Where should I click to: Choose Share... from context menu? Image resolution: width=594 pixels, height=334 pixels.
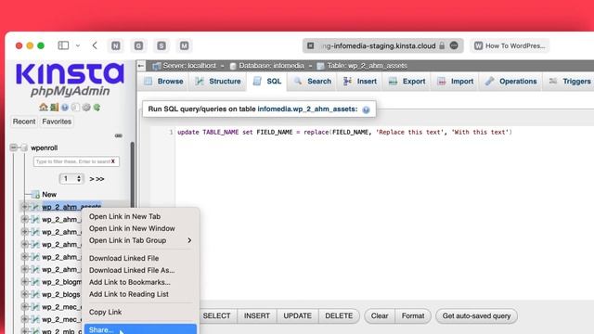pos(140,329)
